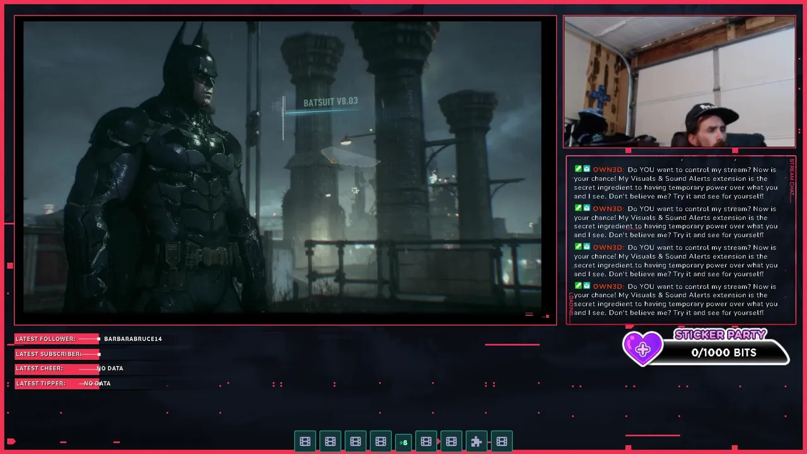Click the bottommost OWN3D username in chat
This screenshot has width=807, height=454.
(x=608, y=286)
